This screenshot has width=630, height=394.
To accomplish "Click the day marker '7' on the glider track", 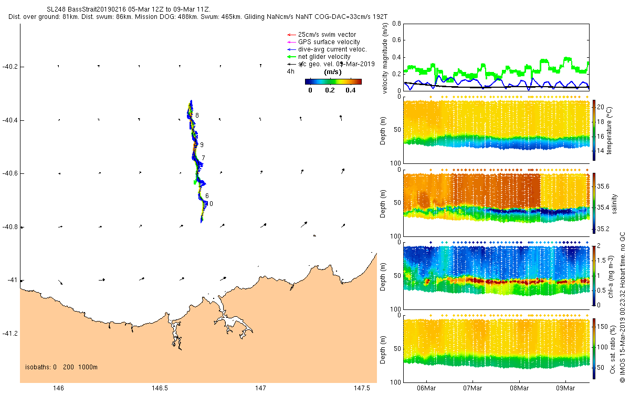I will pos(203,158).
